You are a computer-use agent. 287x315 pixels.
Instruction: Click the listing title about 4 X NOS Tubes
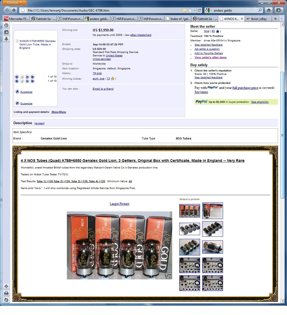click(132, 161)
